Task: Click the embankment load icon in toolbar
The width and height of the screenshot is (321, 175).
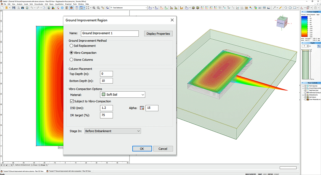Action: tap(171, 8)
